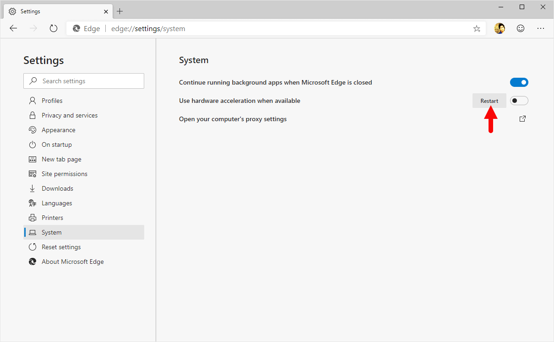Open a new tab with the plus button

point(120,11)
